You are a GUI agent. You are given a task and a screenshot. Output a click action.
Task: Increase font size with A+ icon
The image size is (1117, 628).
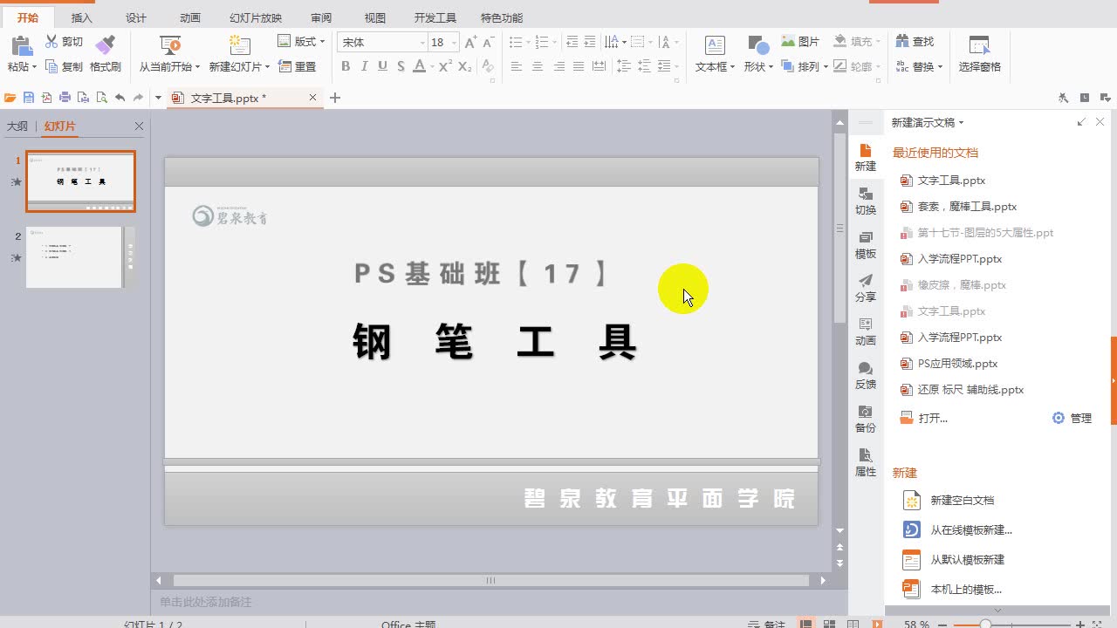[x=470, y=42]
